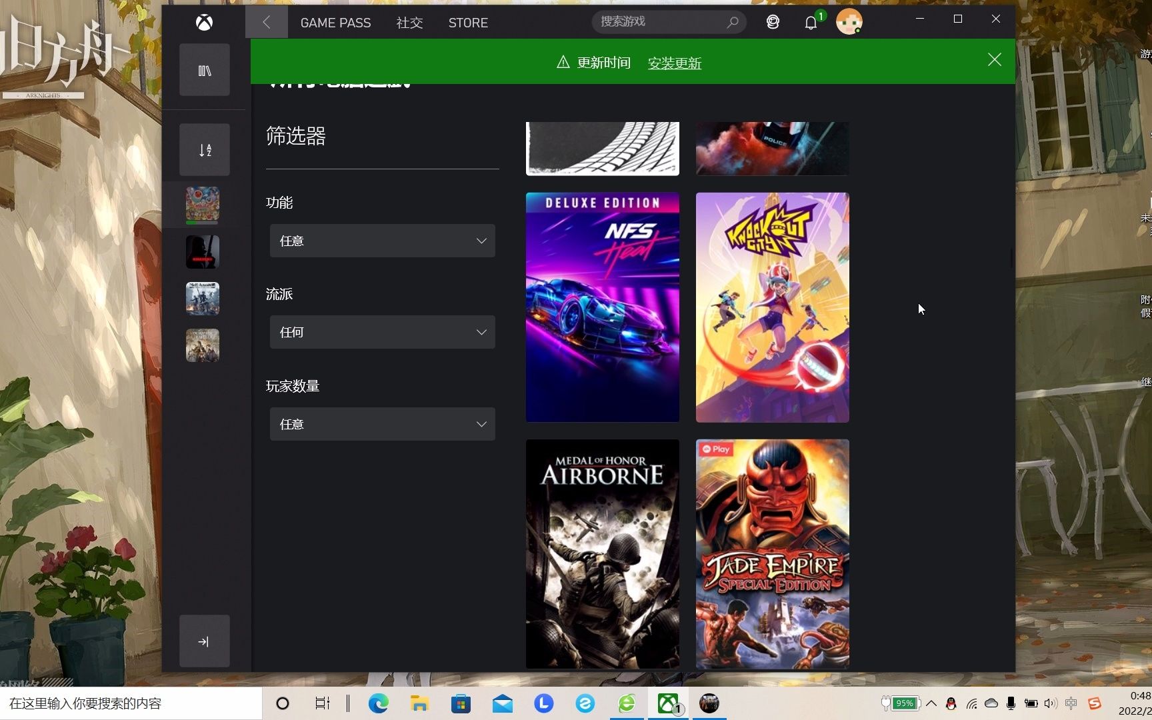Toggle the 中 input method indicator
Viewport: 1152px width, 720px height.
[1071, 703]
